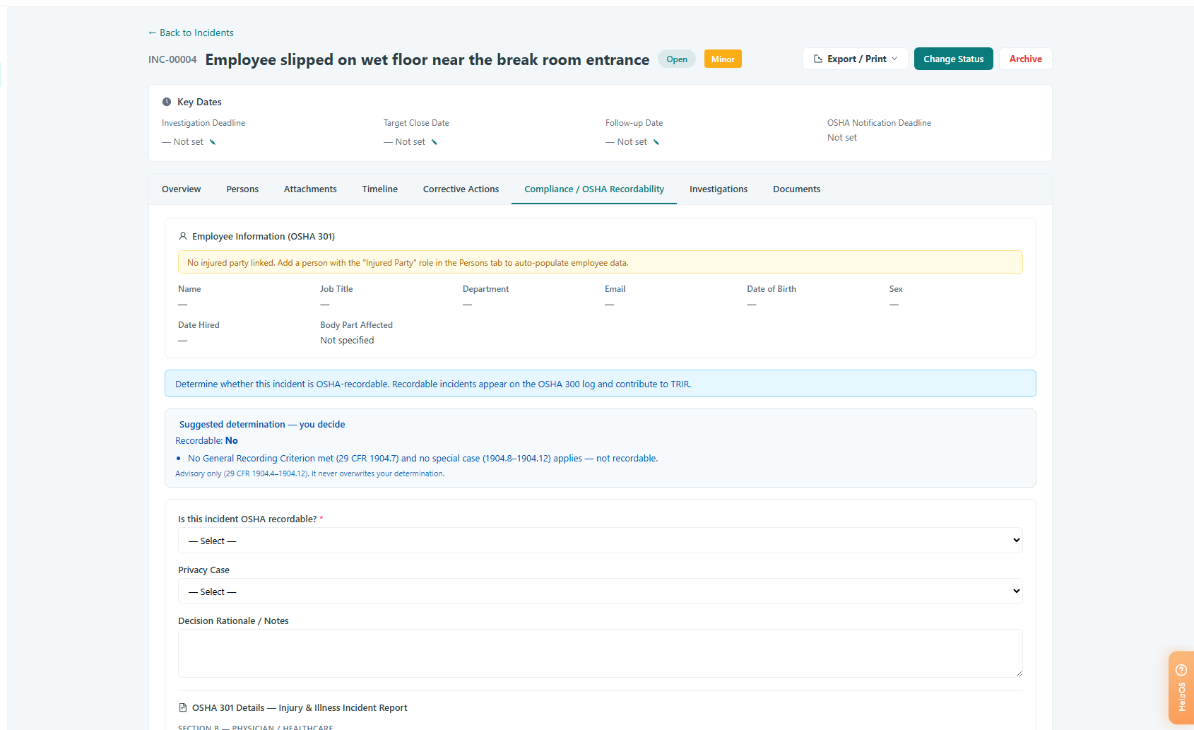Open the Export / Print dropdown
The width and height of the screenshot is (1194, 730).
[855, 59]
